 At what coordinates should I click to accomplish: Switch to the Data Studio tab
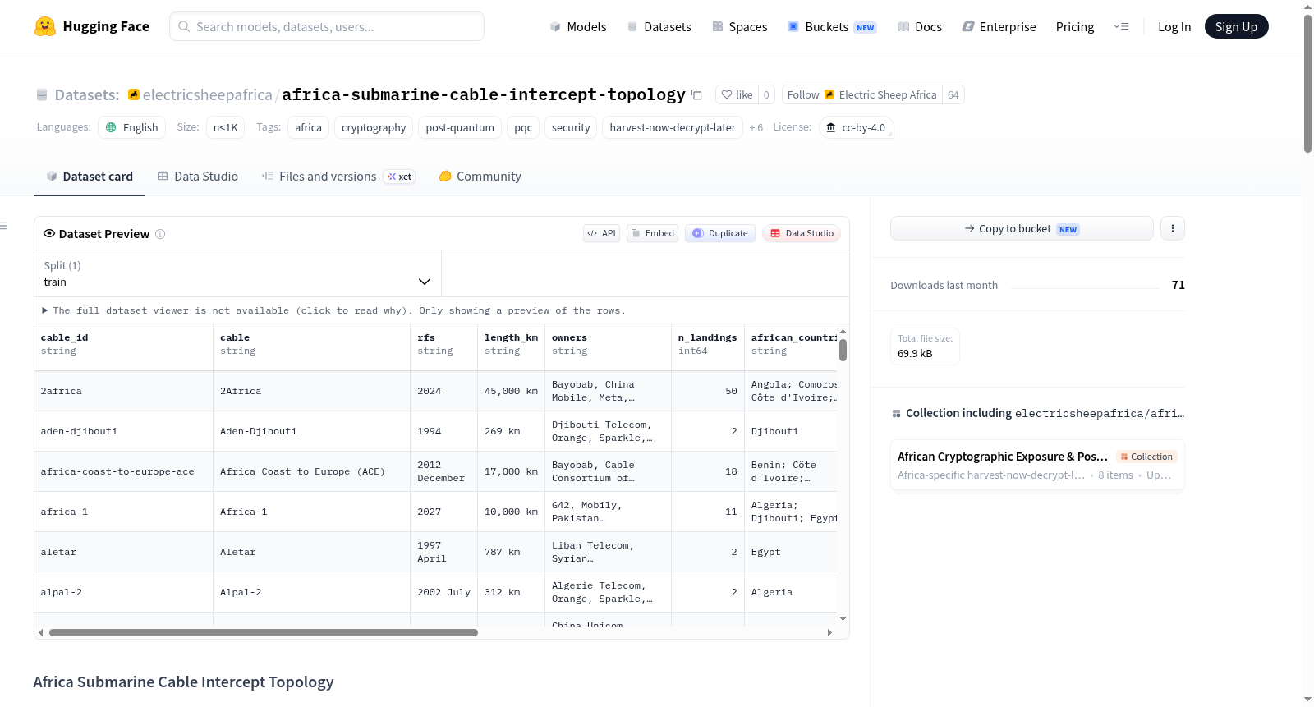[198, 177]
